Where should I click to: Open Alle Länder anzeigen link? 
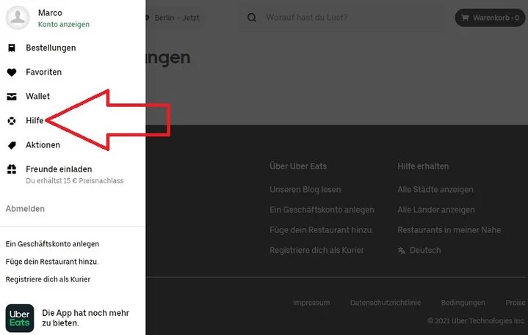point(436,210)
